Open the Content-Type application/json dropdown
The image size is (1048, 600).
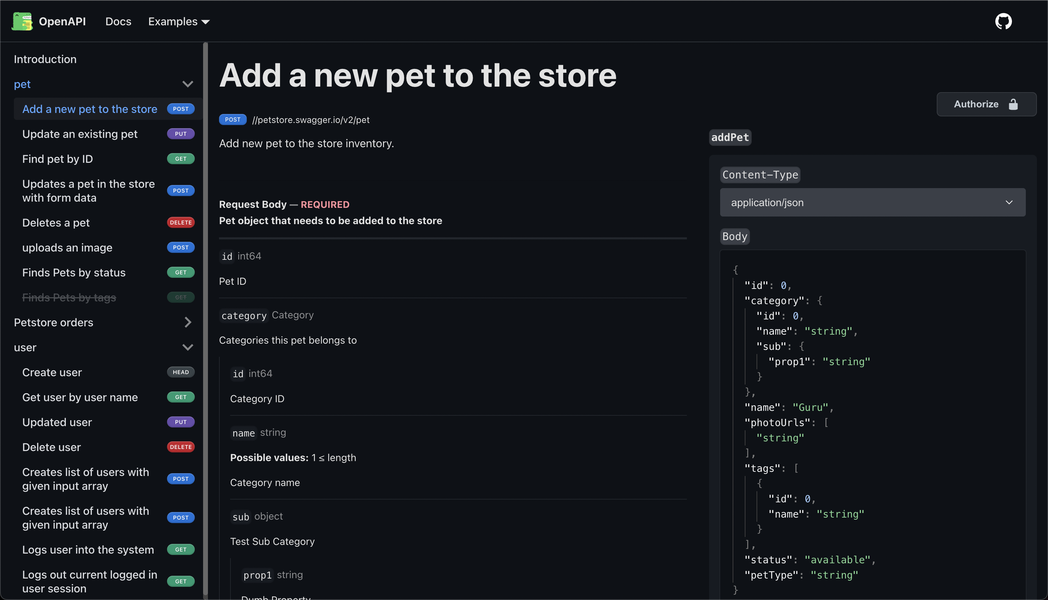872,202
